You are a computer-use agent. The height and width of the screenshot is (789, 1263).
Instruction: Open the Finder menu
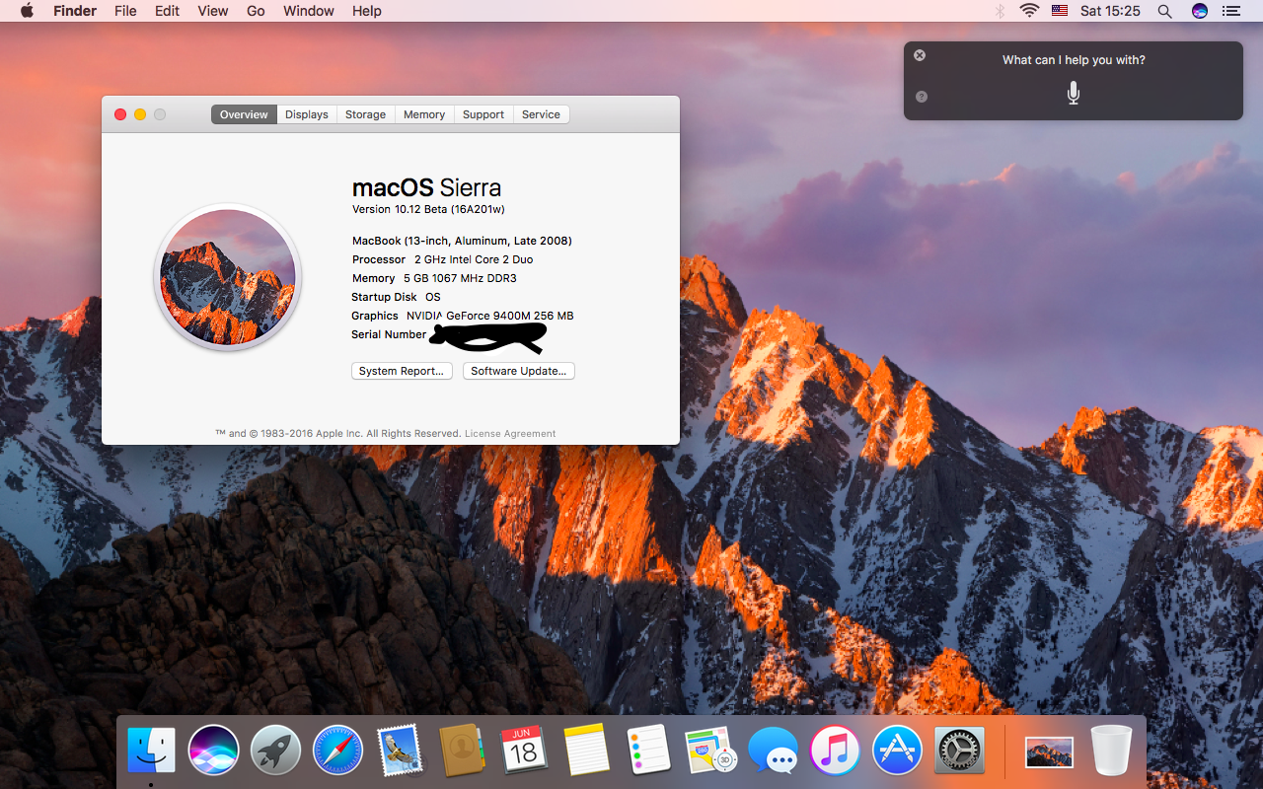tap(75, 11)
